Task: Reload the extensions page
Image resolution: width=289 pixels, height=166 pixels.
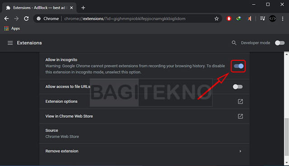Action: pos(26,18)
